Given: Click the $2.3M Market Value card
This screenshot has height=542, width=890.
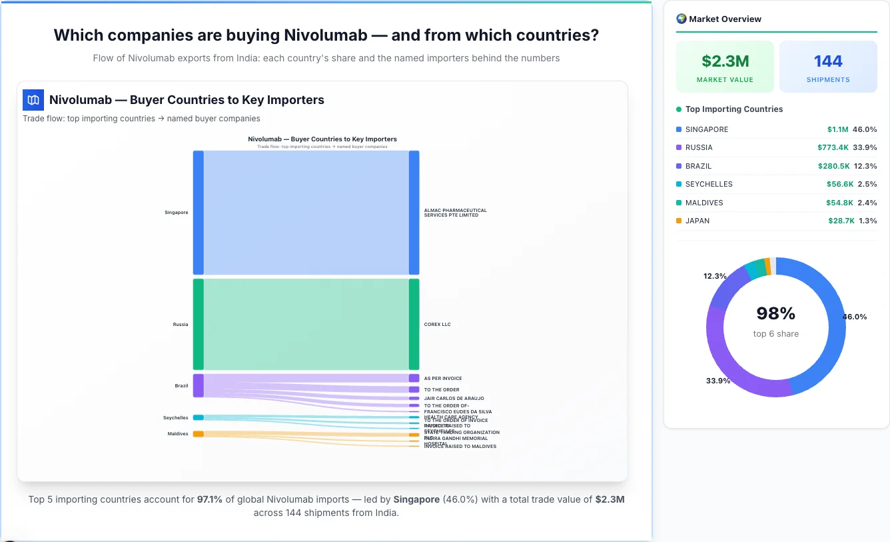Looking at the screenshot, I should [725, 66].
